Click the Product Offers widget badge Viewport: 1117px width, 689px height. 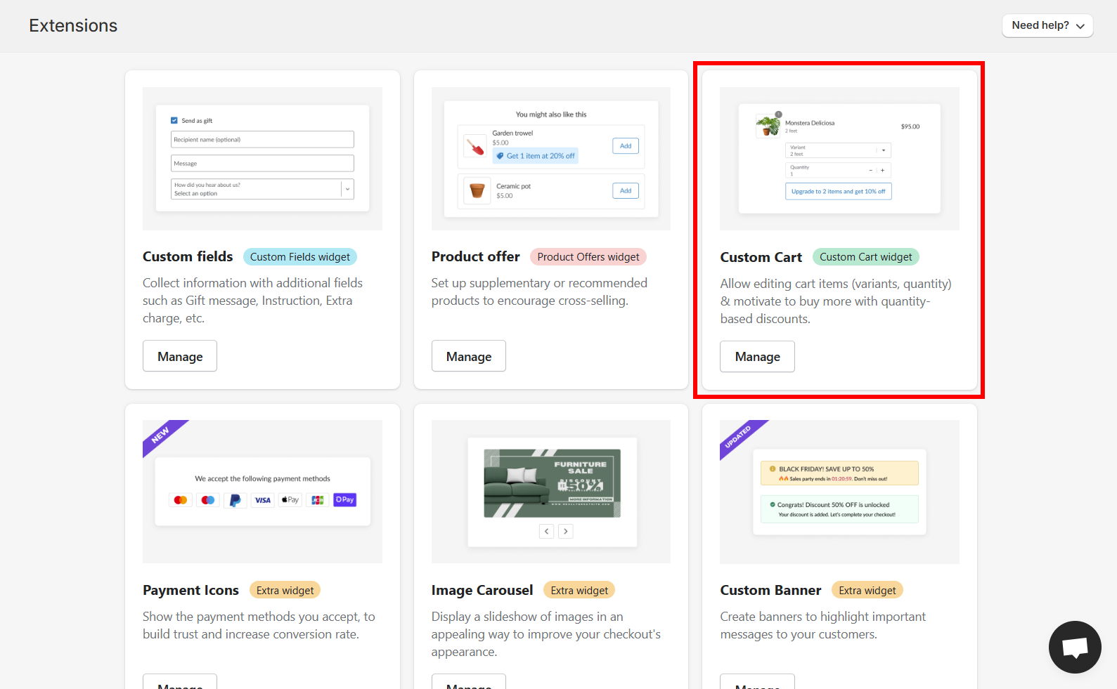pyautogui.click(x=588, y=257)
